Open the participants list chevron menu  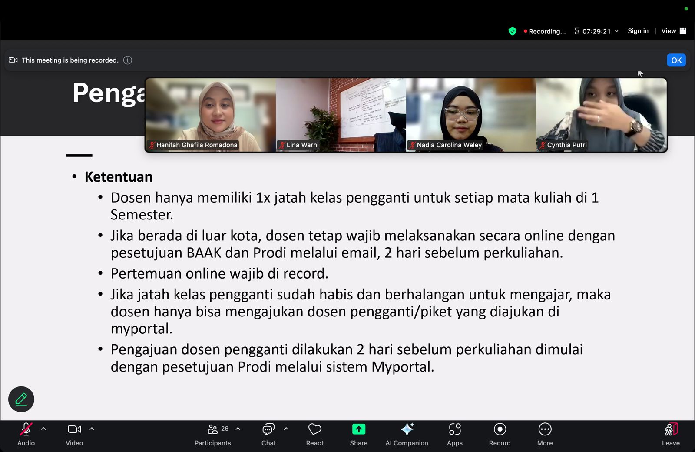coord(238,429)
